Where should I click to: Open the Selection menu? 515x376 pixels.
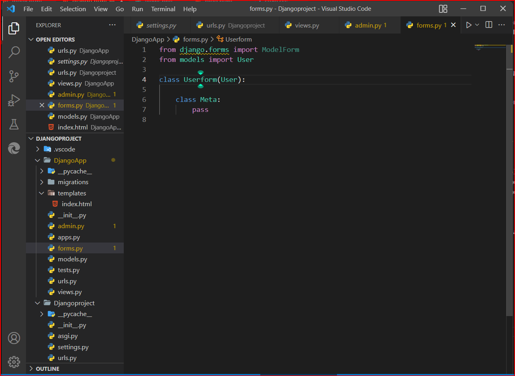(x=73, y=9)
